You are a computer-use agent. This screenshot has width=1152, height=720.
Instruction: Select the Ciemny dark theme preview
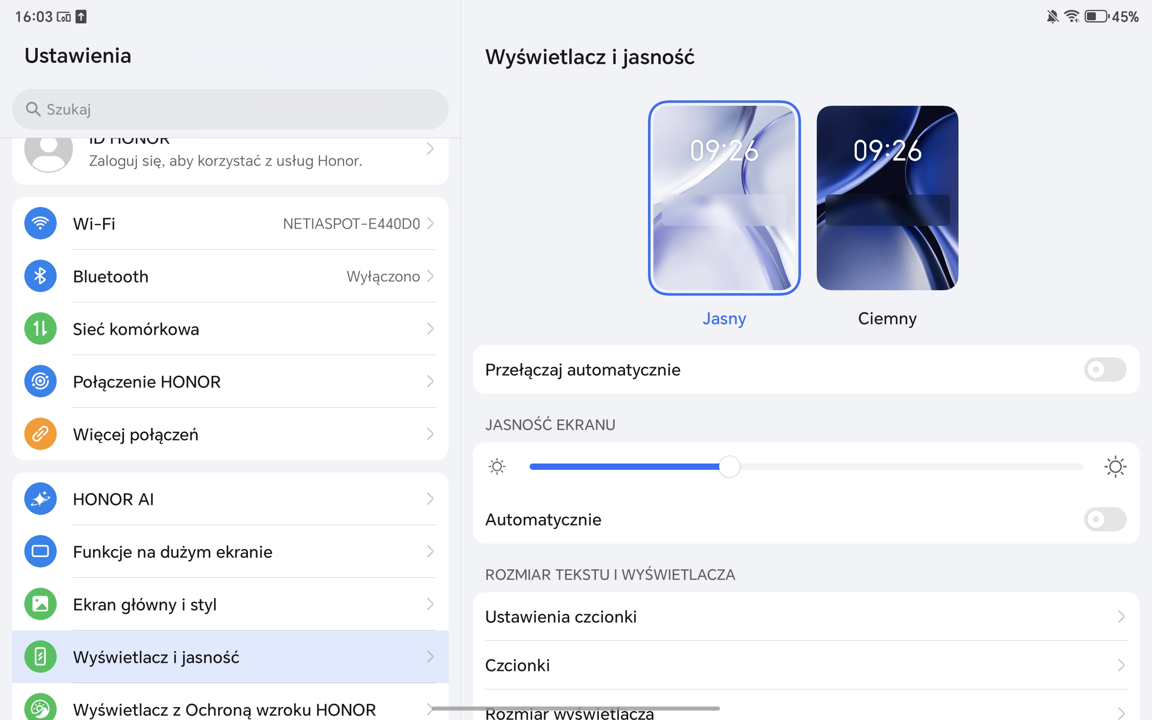click(x=887, y=198)
